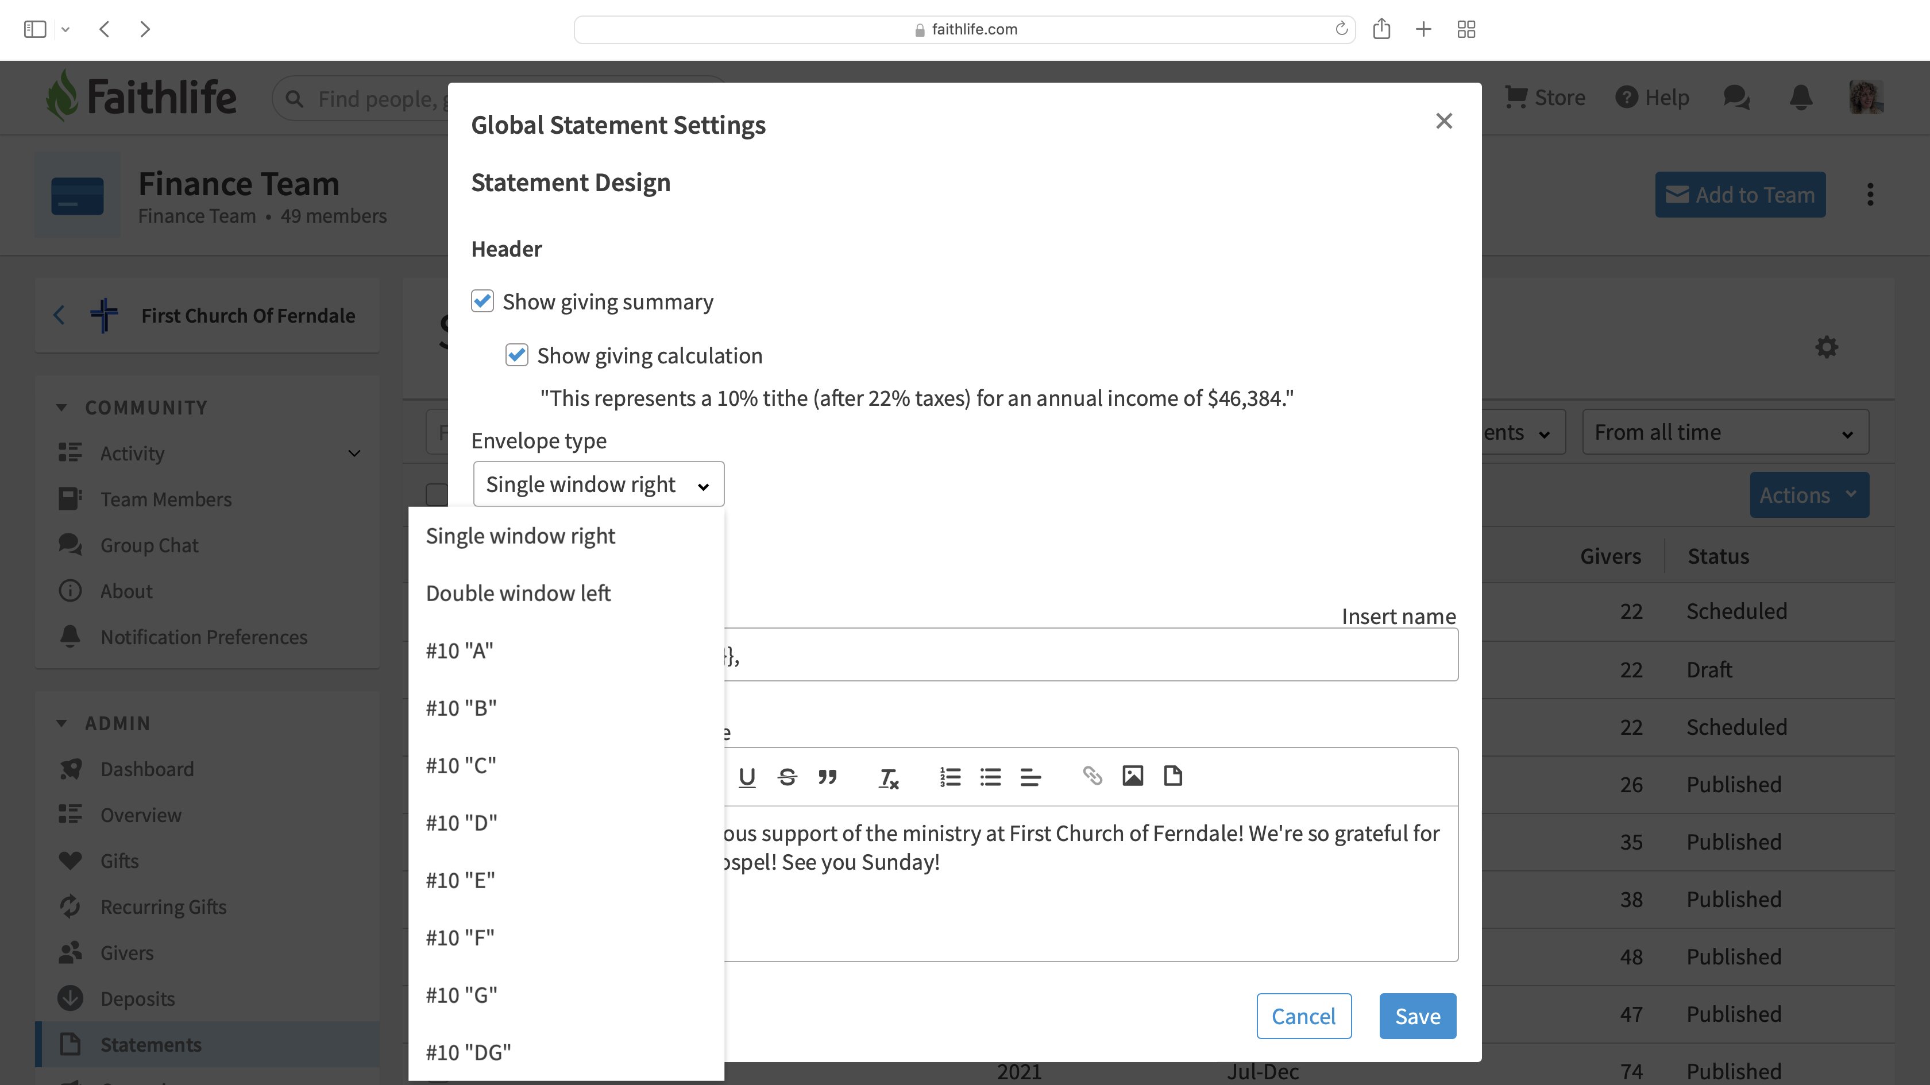
Task: Apply strikethrough formatting in the editor
Action: tap(787, 777)
